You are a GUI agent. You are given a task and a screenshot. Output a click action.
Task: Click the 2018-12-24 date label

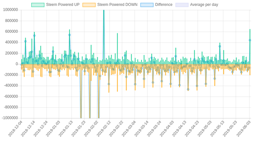(x=40, y=129)
